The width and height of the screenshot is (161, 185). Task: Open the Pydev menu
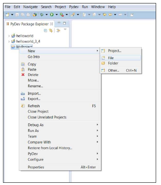pyautogui.click(x=74, y=7)
